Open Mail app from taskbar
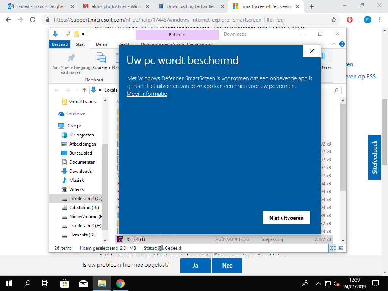This screenshot has height=291, width=388. 83,283
